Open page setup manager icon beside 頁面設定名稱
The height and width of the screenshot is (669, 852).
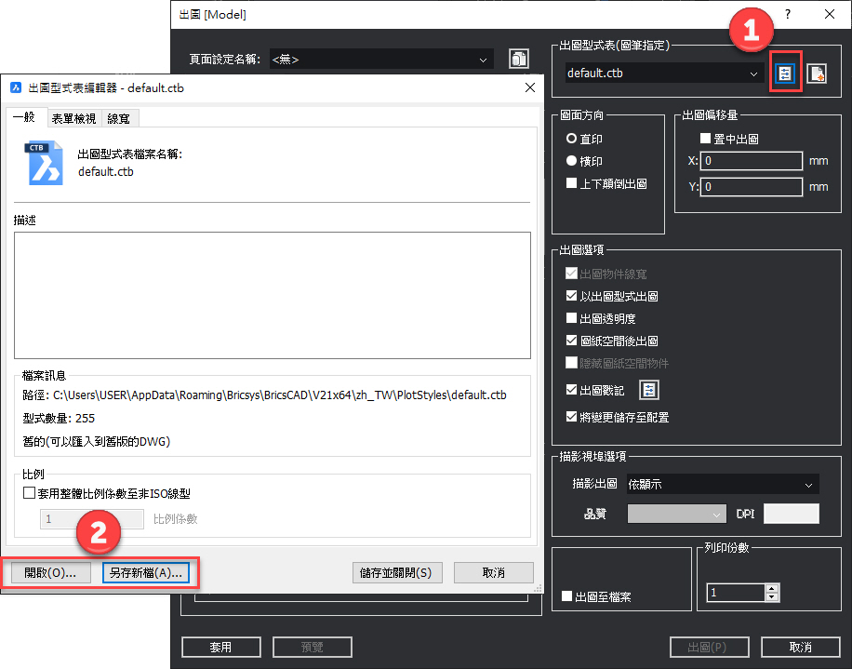519,59
